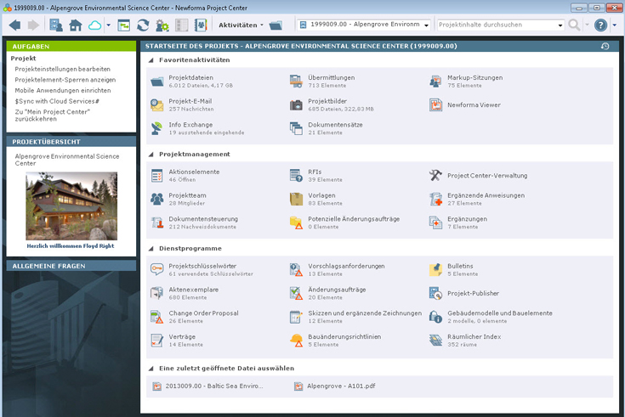Expand the Allgemeine Fragen panel
The image size is (625, 417).
click(x=71, y=266)
